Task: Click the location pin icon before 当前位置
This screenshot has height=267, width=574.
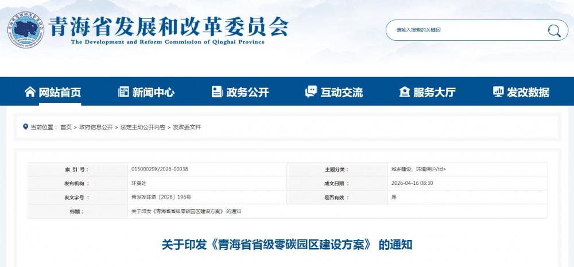Action: (x=25, y=127)
